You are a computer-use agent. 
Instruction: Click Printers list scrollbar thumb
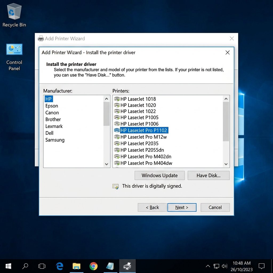coord(226,122)
